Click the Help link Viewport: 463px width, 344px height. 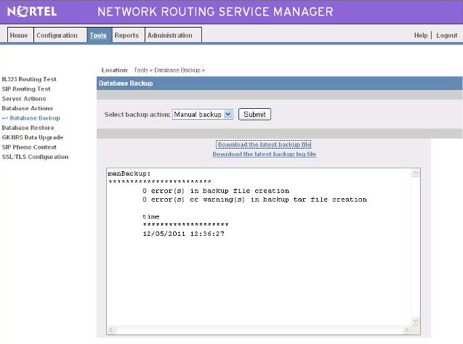(x=420, y=36)
